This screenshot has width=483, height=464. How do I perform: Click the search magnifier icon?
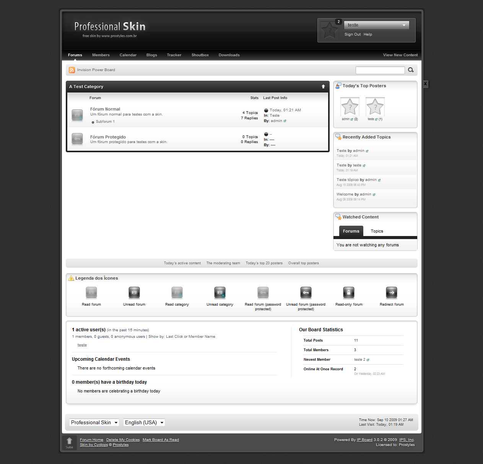pyautogui.click(x=411, y=70)
